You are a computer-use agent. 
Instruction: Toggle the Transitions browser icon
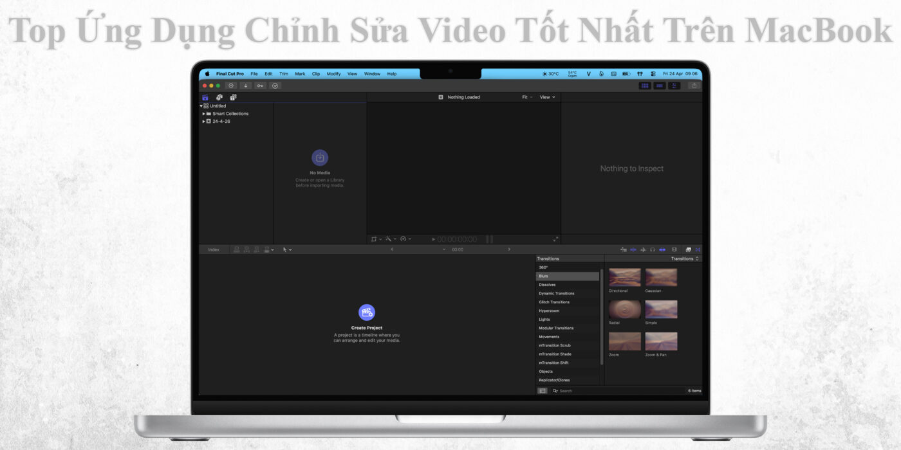[698, 249]
